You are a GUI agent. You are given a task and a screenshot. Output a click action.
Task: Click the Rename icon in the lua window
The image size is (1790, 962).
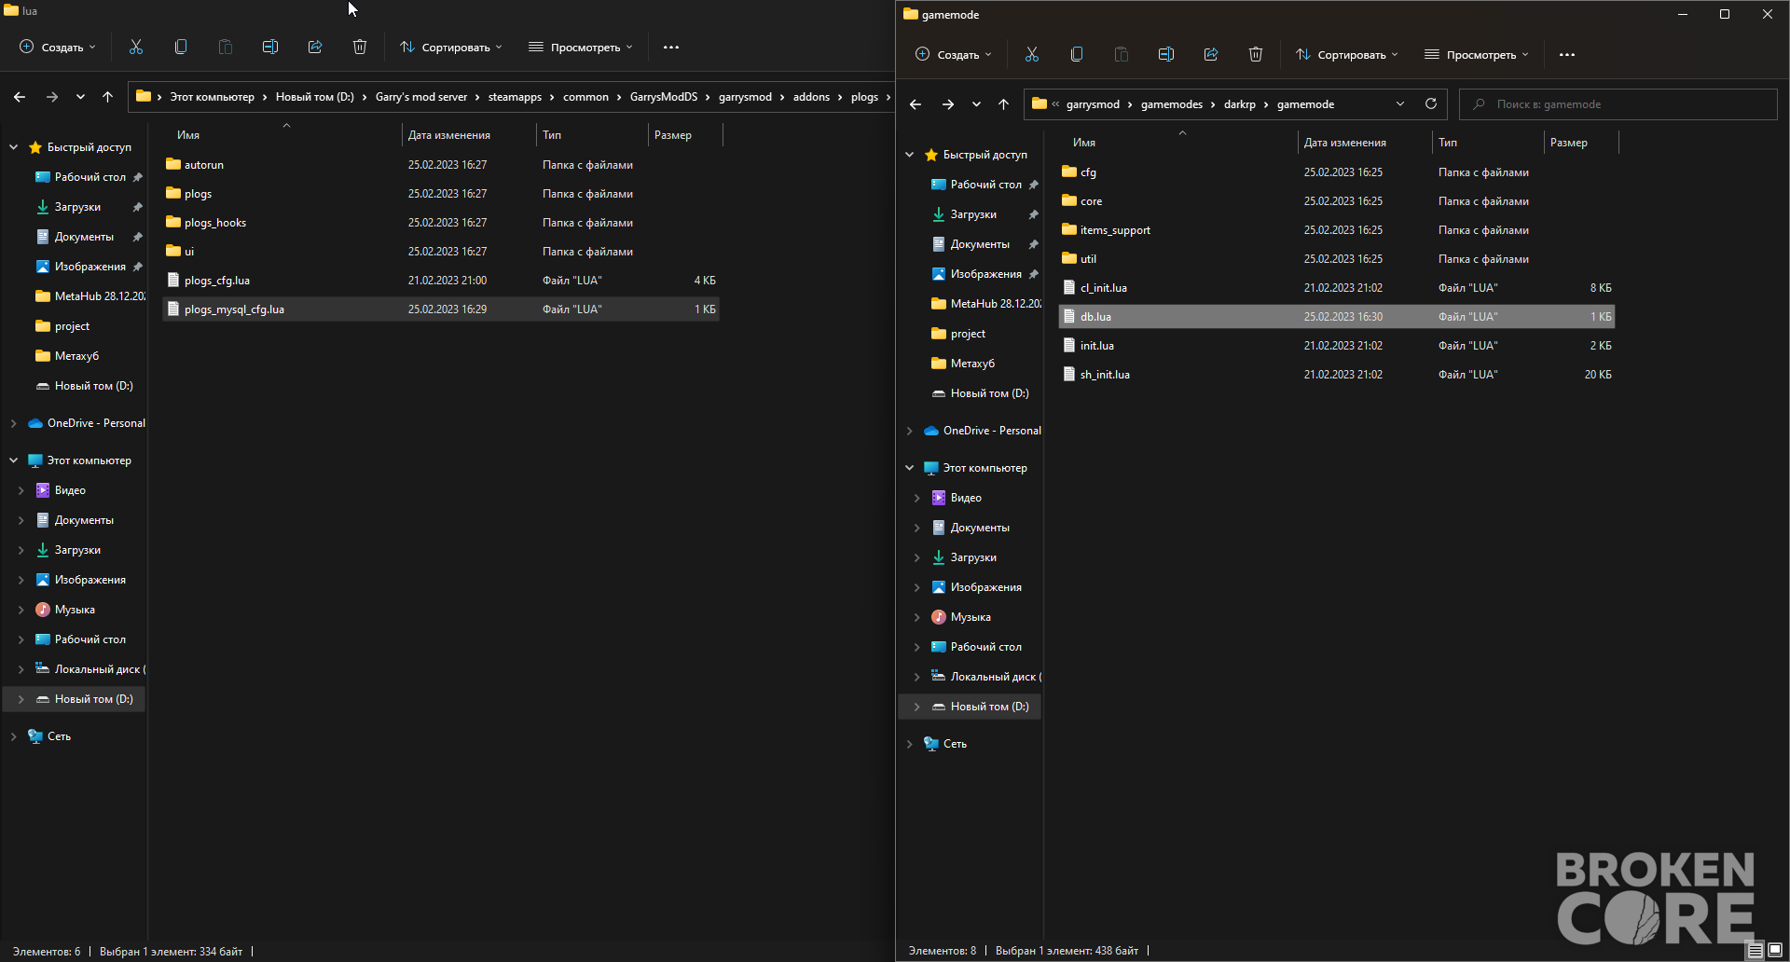[270, 47]
